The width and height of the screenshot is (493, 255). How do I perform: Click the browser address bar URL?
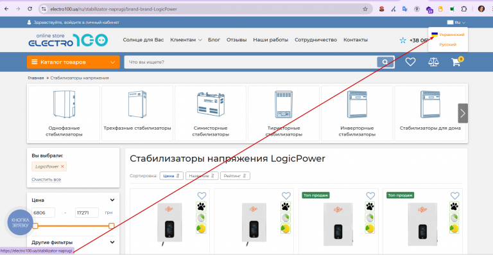(114, 9)
